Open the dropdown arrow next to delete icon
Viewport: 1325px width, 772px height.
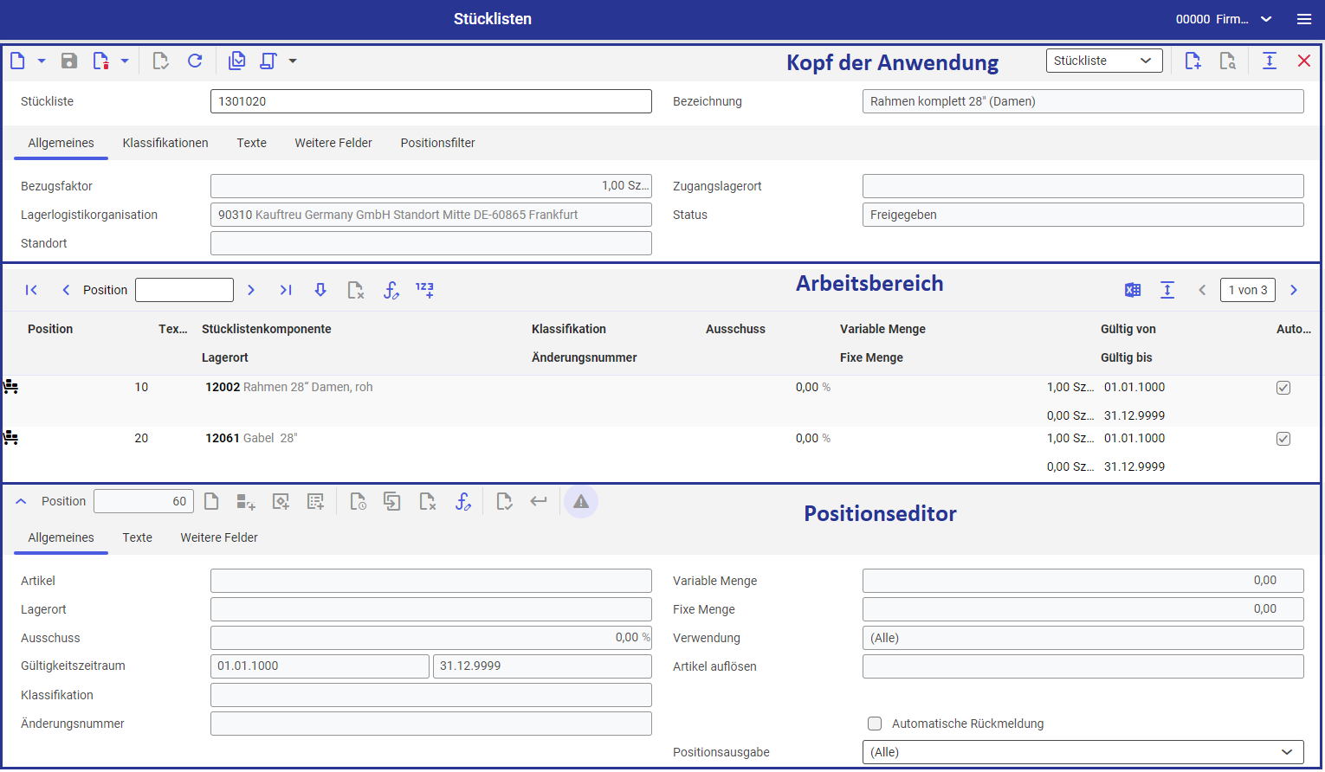(125, 61)
